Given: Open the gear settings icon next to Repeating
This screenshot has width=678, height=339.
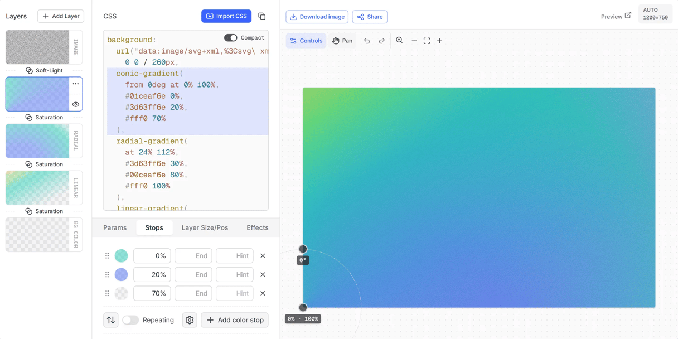Looking at the screenshot, I should pos(190,319).
